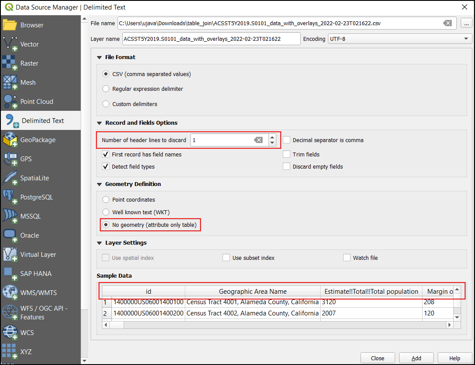Click the Add button
Viewport: 475px width, 365px height.
416,358
